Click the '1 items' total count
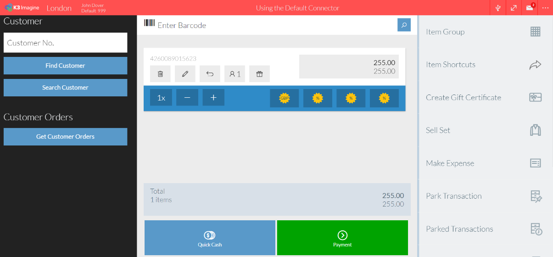This screenshot has height=257, width=553. coord(161,200)
